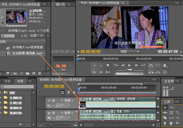
Task: Select the Selection arrow tool
Action: (x=165, y=107)
